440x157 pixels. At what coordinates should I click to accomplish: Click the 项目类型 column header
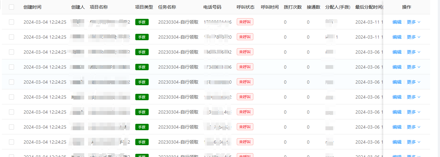(x=144, y=7)
